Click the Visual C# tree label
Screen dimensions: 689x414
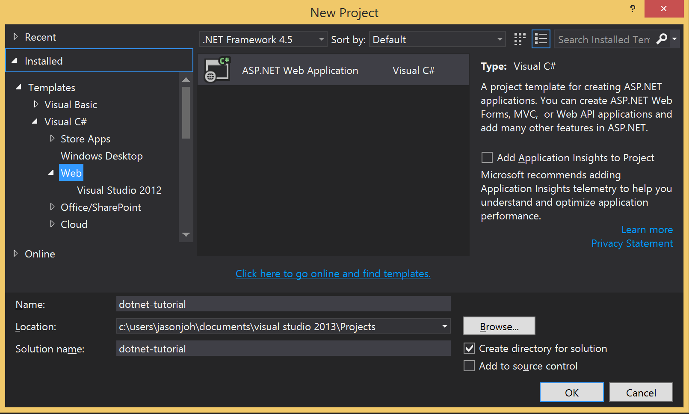point(65,121)
